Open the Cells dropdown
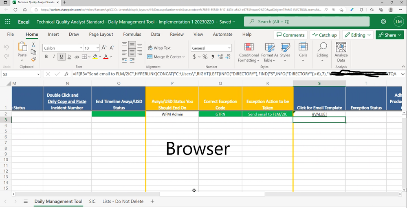 (x=303, y=52)
